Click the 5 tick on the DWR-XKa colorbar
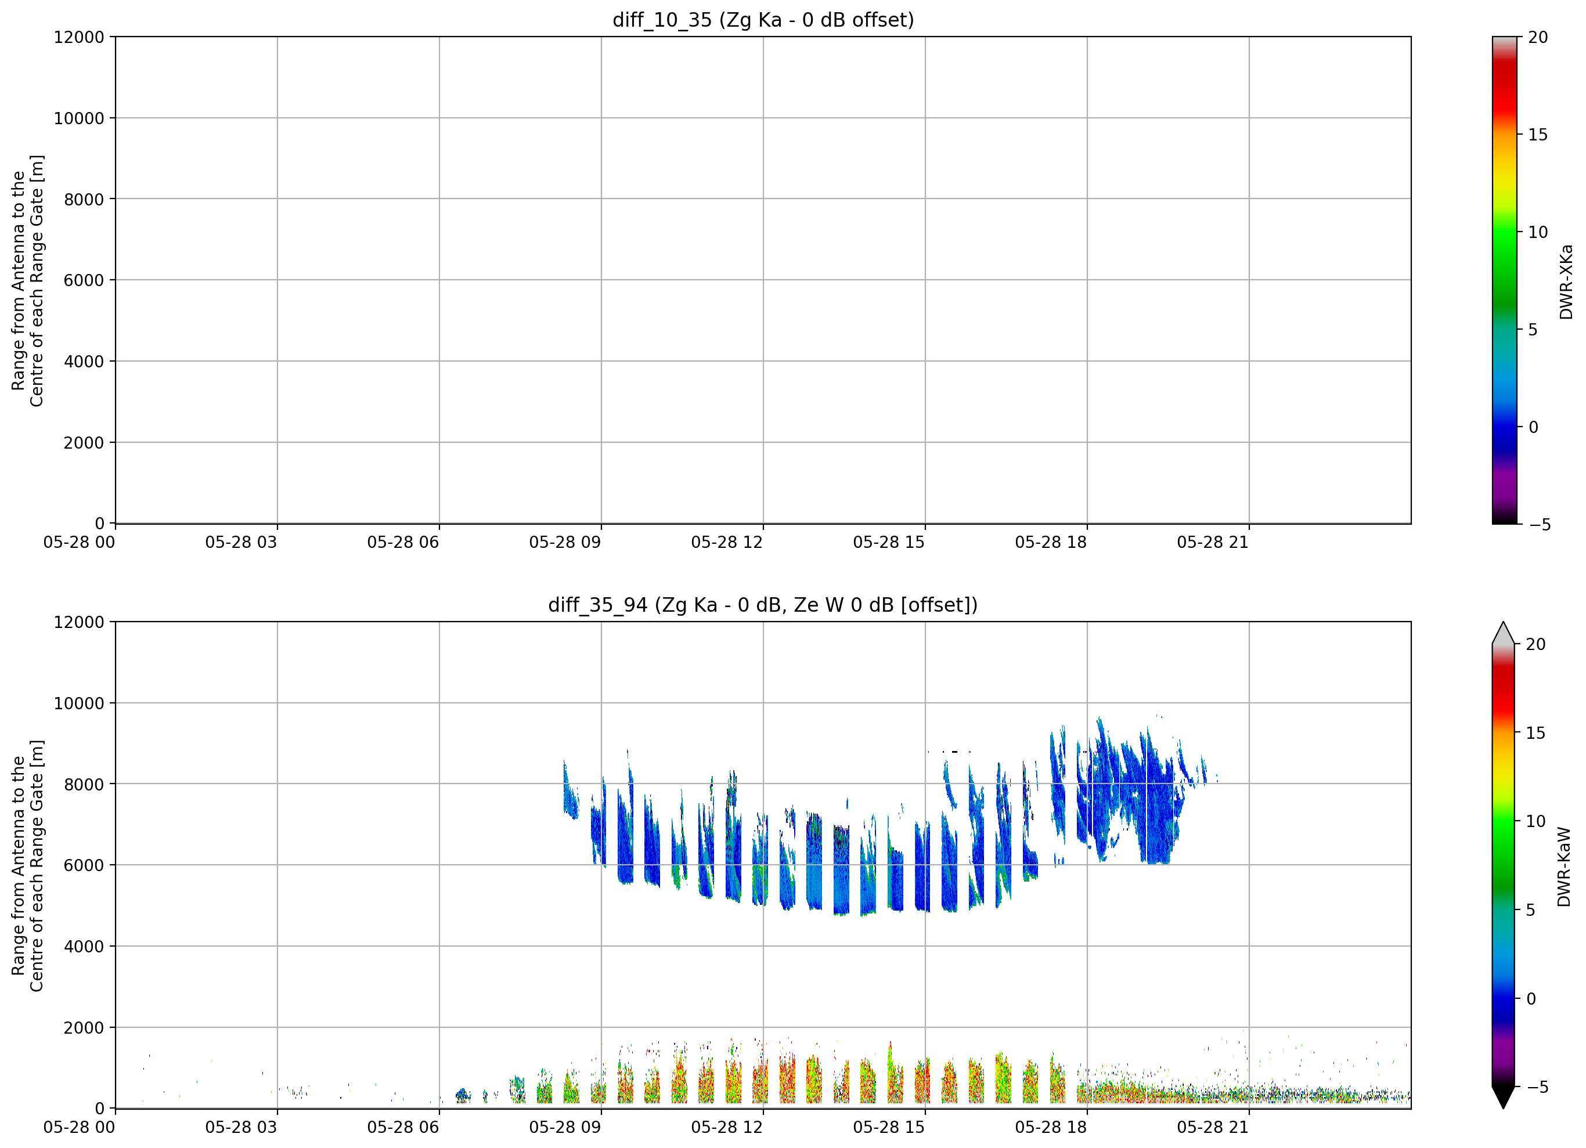This screenshot has height=1148, width=1586. pos(1533,329)
